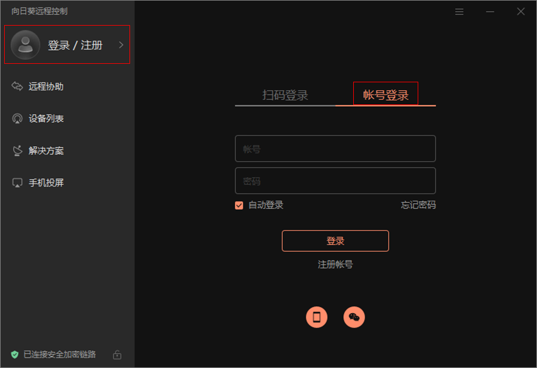This screenshot has height=368, width=537.
Task: Uncheck the 自动登录 checkbox
Action: click(239, 205)
